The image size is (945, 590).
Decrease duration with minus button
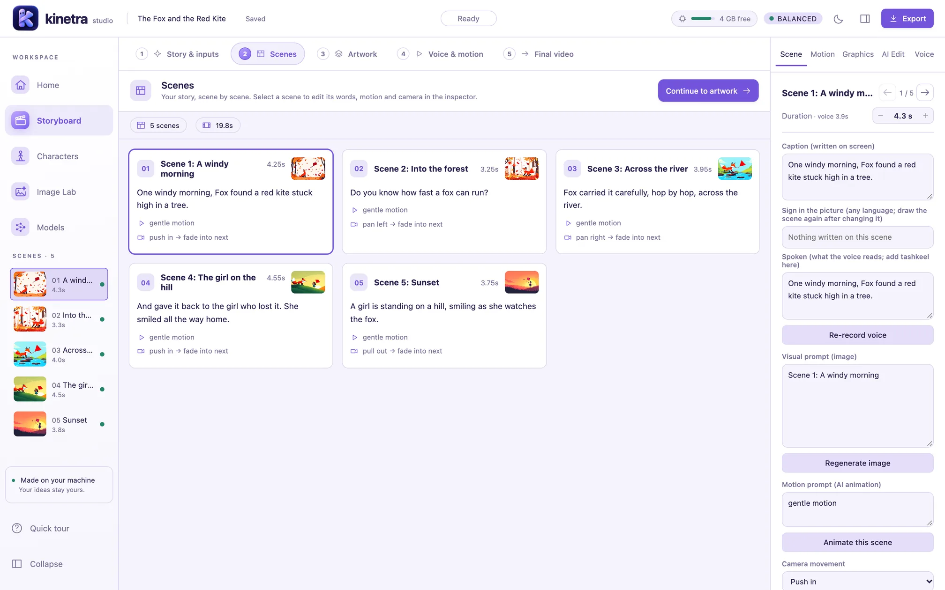pyautogui.click(x=881, y=116)
